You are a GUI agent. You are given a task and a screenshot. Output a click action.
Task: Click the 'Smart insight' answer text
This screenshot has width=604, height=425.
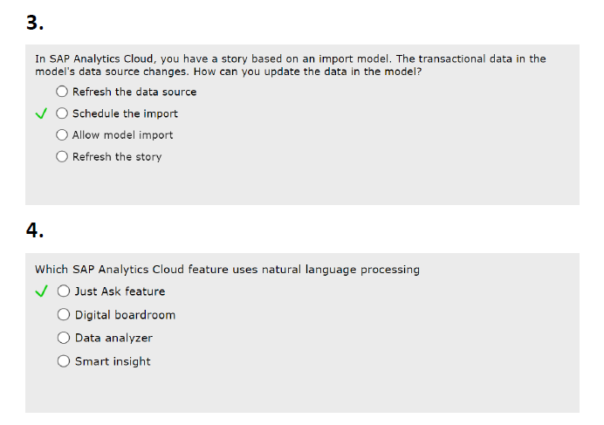113,361
